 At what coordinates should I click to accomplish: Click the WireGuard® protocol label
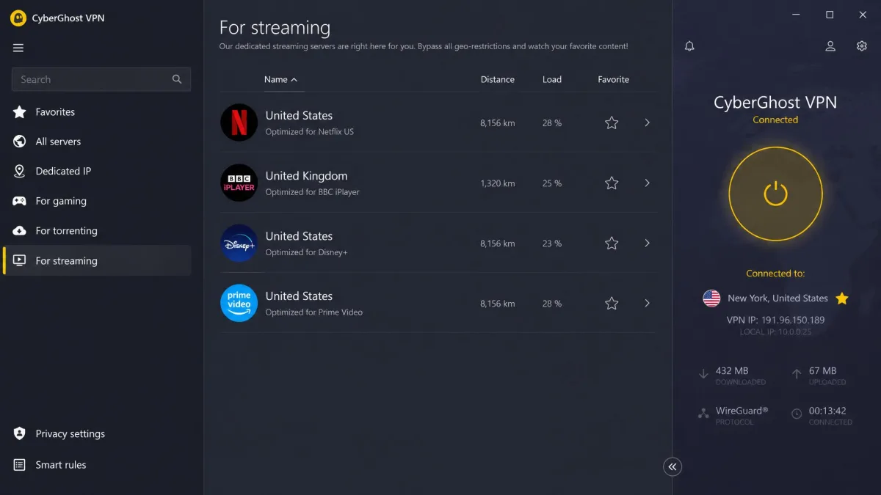click(x=742, y=411)
